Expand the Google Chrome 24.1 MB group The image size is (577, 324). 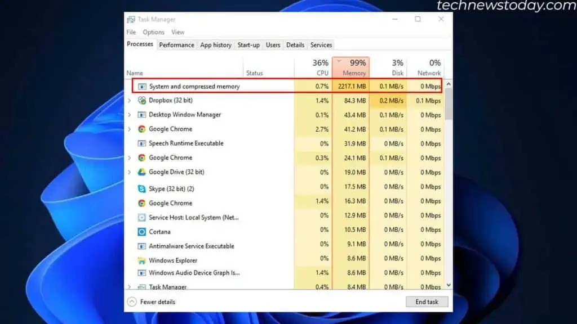coord(130,157)
